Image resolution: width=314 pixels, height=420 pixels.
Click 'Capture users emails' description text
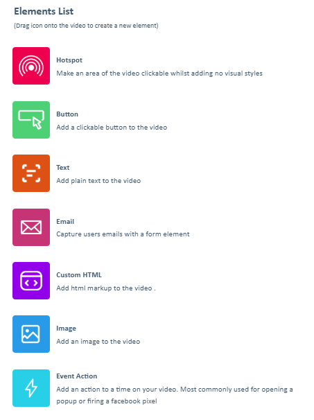(x=123, y=234)
